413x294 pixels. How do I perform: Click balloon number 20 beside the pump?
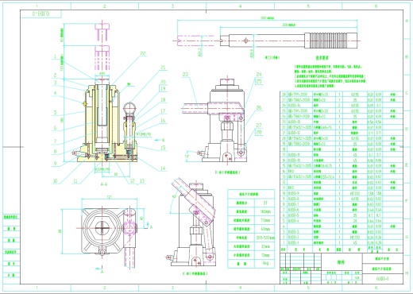coord(163,82)
